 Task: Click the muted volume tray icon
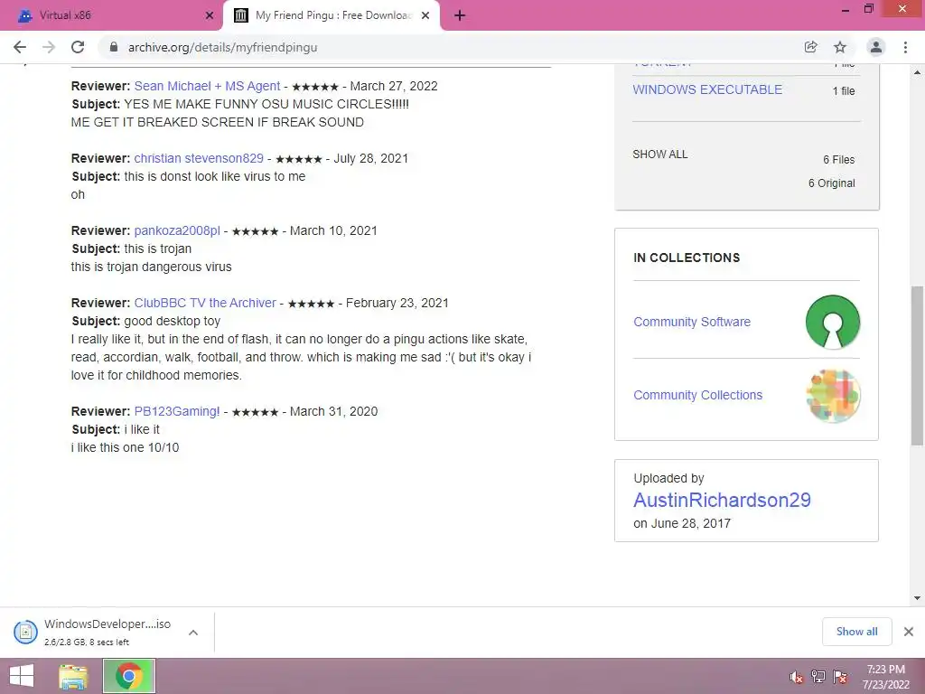click(x=796, y=677)
